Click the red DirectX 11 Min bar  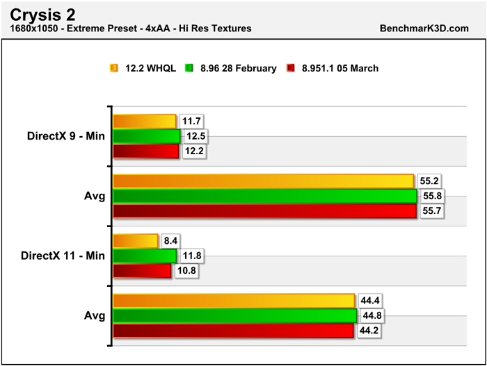tap(142, 271)
